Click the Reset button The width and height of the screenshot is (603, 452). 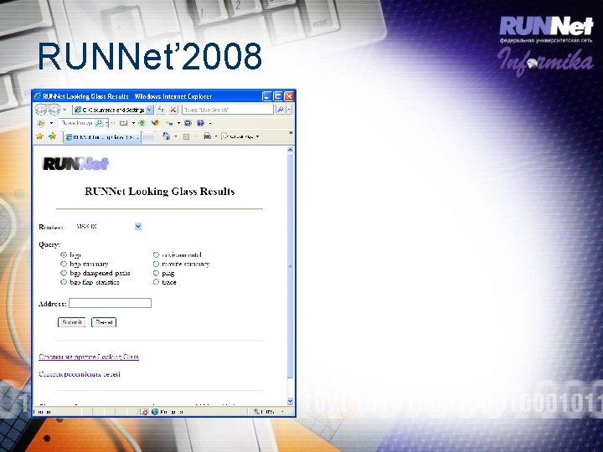pyautogui.click(x=104, y=322)
